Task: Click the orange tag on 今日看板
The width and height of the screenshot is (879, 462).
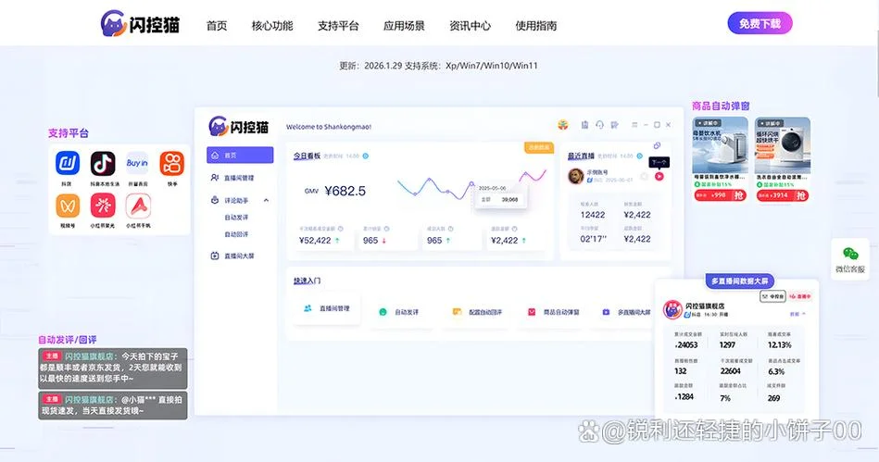Action: tap(539, 147)
